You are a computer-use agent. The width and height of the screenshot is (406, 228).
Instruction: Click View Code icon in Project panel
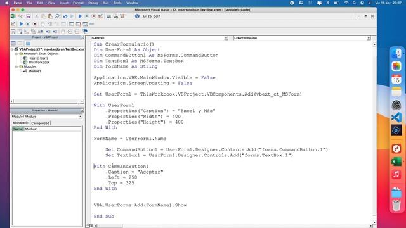pyautogui.click(x=13, y=43)
